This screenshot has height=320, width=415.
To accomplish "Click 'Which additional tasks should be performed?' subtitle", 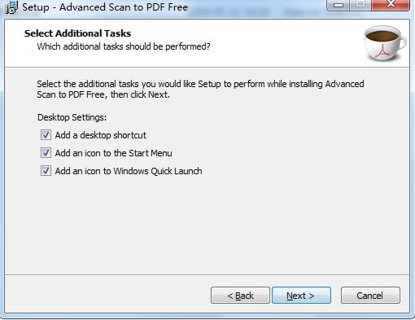I will point(124,46).
